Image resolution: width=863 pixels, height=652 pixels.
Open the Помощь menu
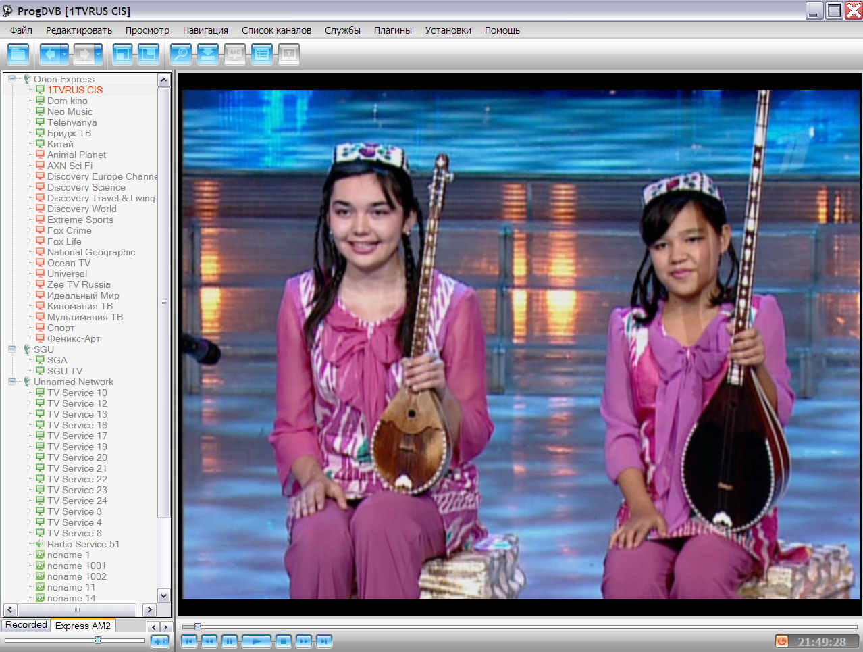click(502, 30)
